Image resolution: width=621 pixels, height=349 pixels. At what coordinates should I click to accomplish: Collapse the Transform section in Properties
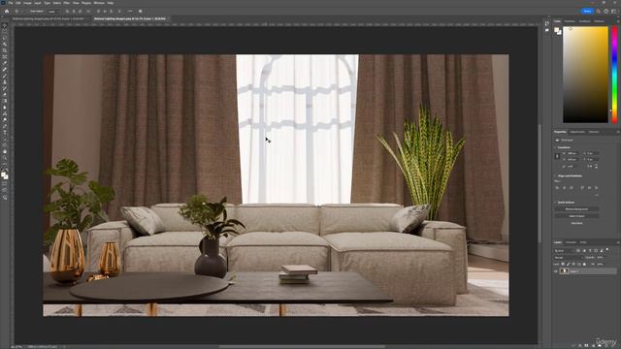(555, 147)
